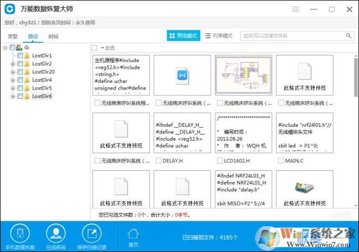Open the 主机源程序 code preview thumbnail
The height and width of the screenshot is (252, 359).
121,75
